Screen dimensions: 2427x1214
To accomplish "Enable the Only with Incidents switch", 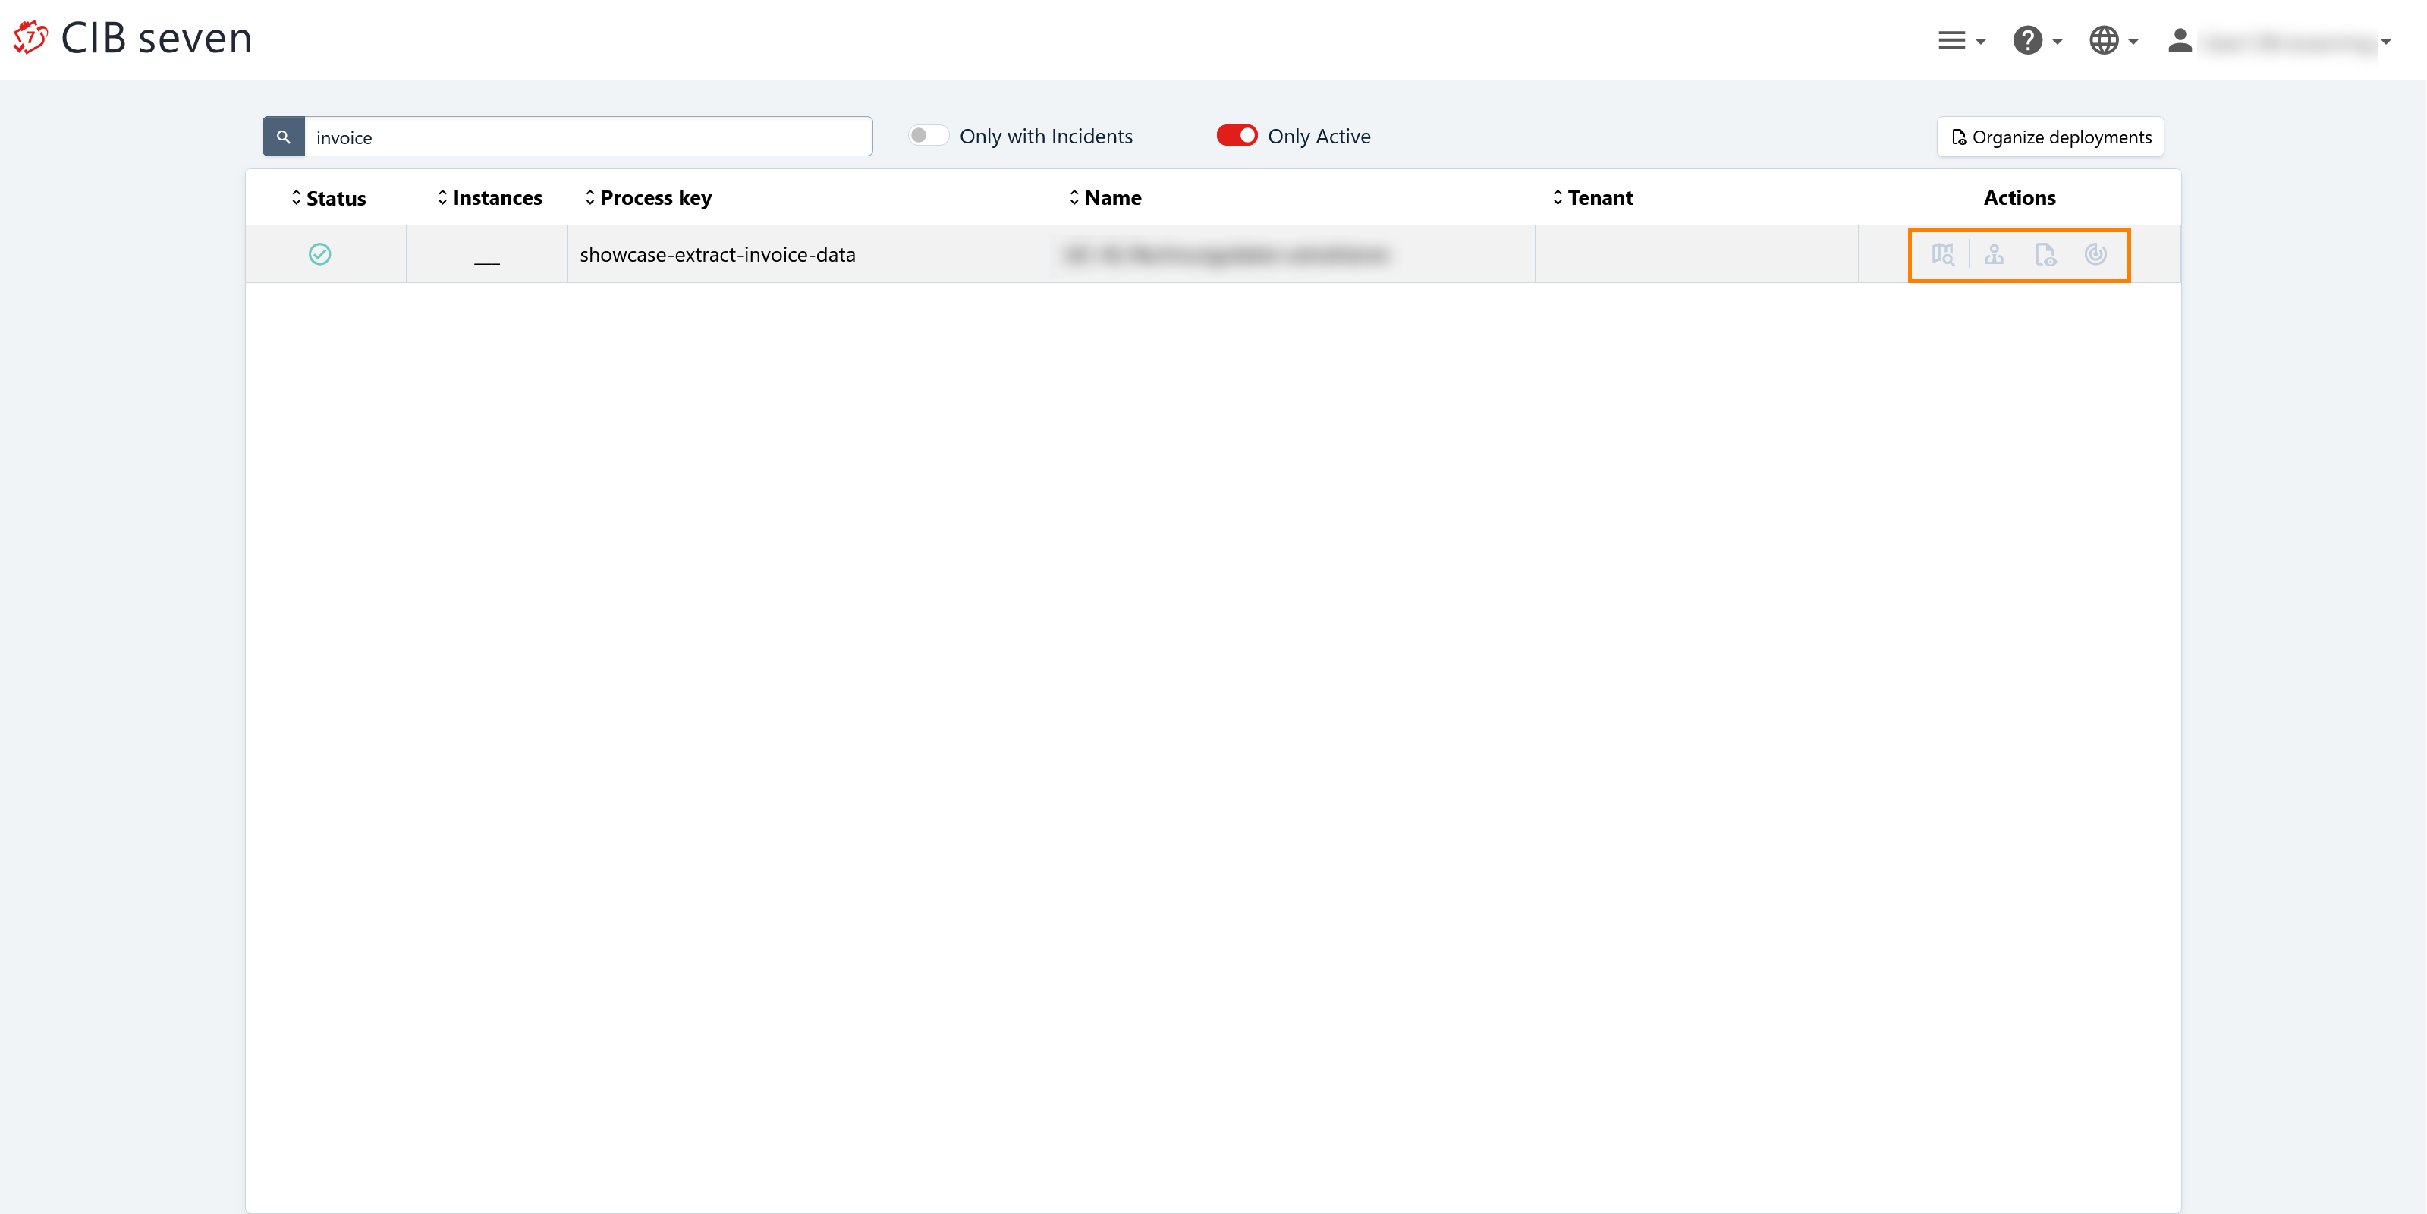I will pos(928,136).
